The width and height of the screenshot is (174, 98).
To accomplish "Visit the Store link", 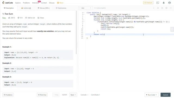I will click(60, 3).
